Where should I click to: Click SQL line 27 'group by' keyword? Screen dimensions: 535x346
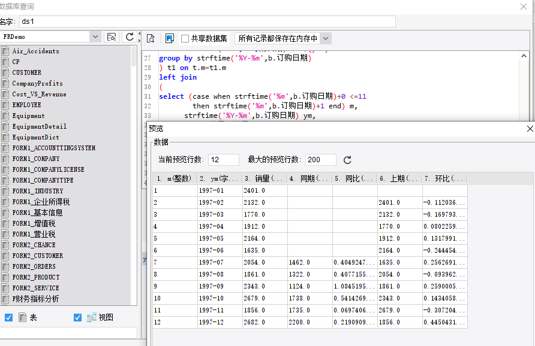(x=176, y=58)
